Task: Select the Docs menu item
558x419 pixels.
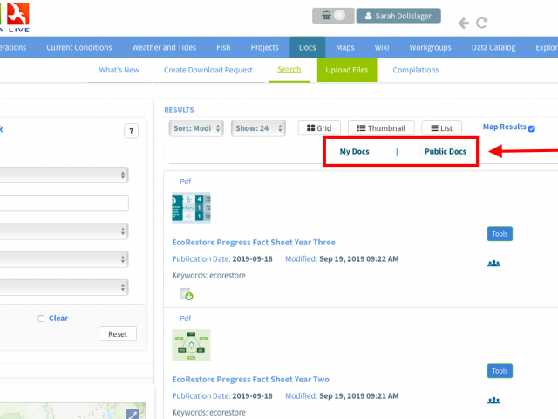Action: click(x=308, y=47)
